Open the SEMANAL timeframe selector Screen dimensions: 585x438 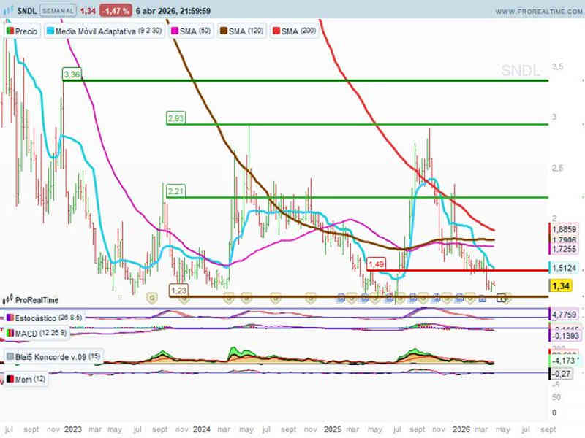57,12
